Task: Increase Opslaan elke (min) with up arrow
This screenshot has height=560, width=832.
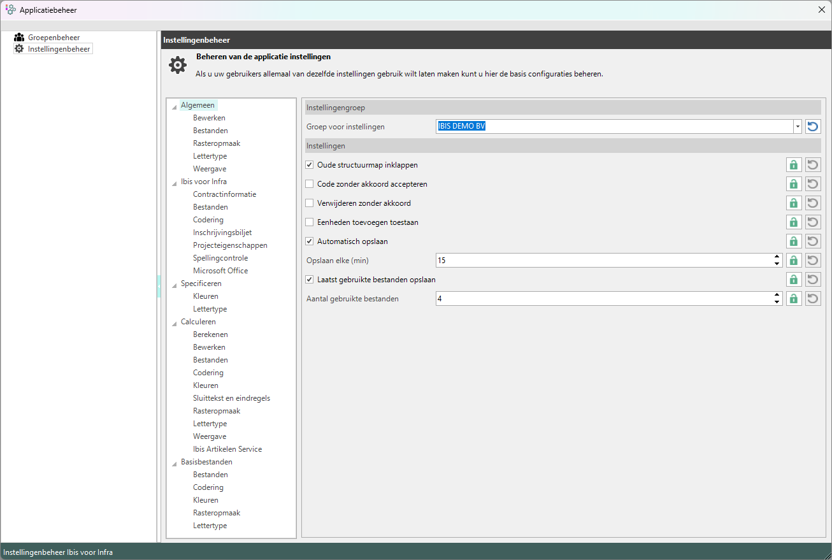Action: point(777,257)
